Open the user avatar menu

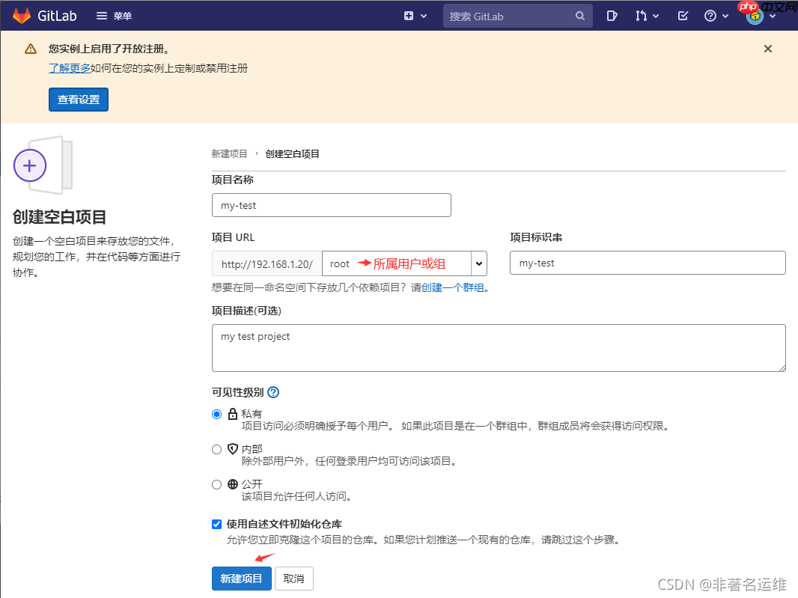pyautogui.click(x=755, y=15)
